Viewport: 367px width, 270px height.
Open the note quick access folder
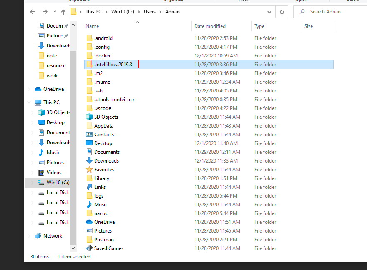pos(52,56)
